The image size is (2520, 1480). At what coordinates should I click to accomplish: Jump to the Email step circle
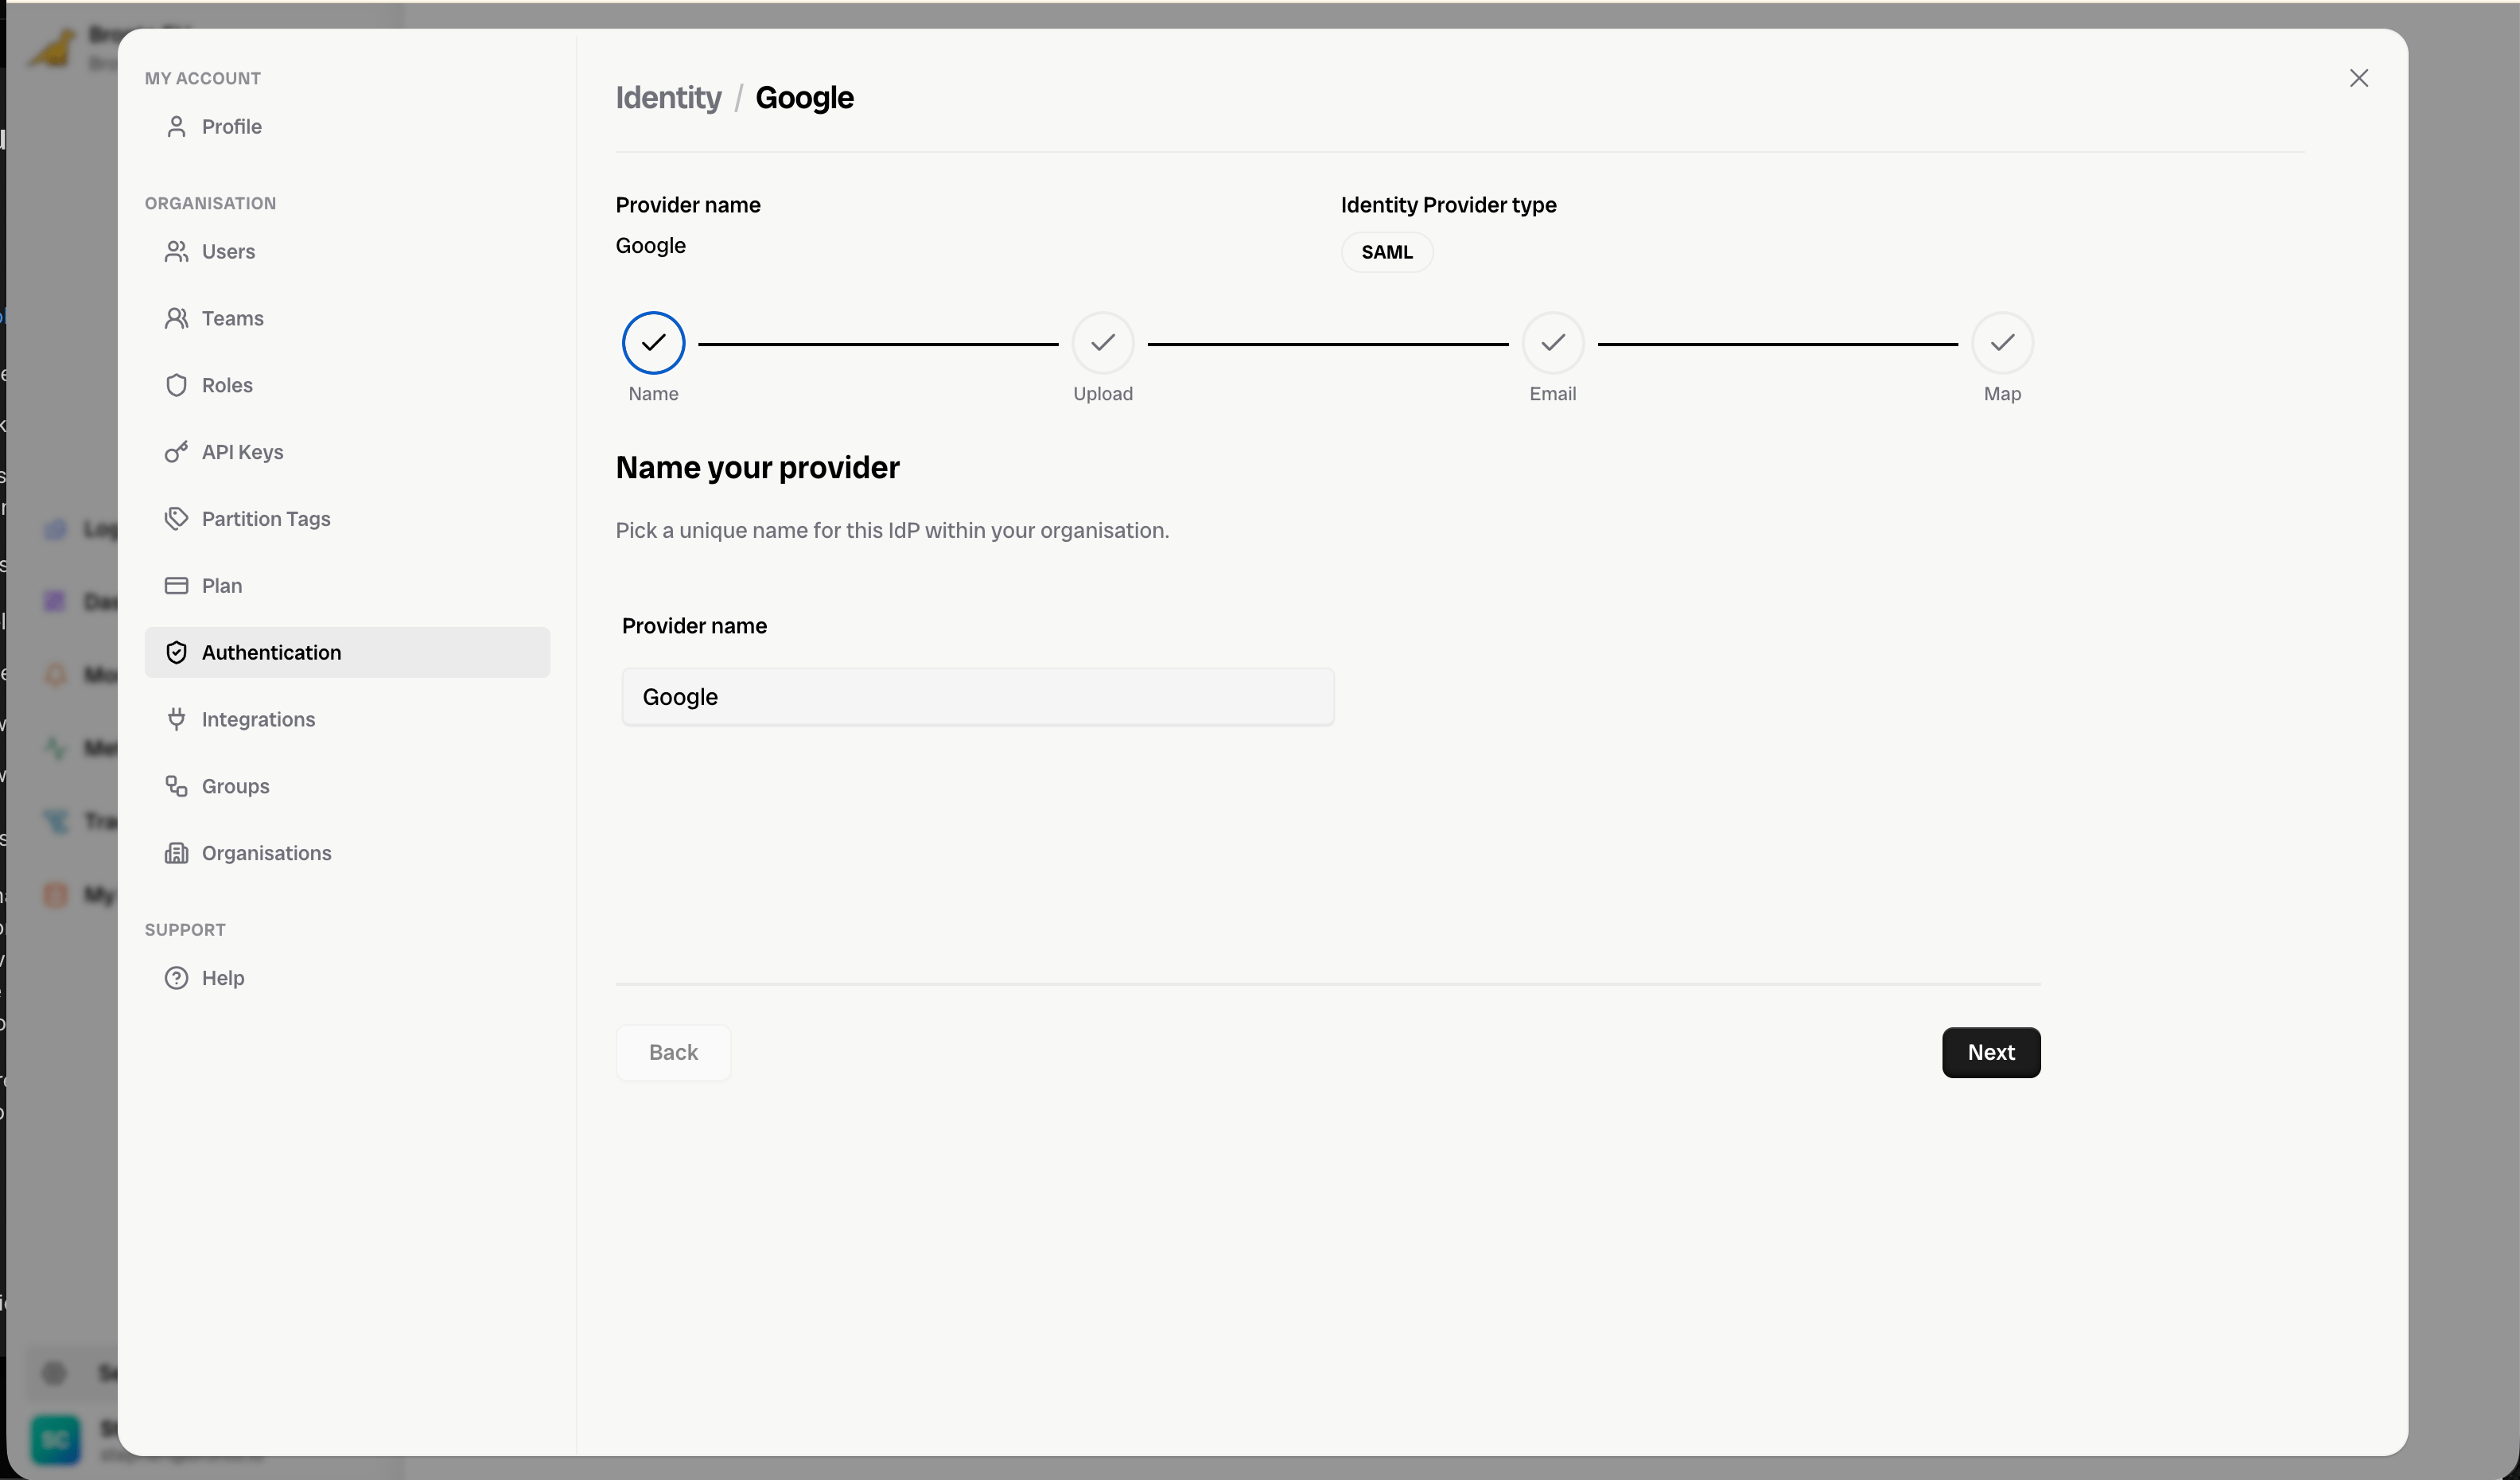click(1553, 343)
